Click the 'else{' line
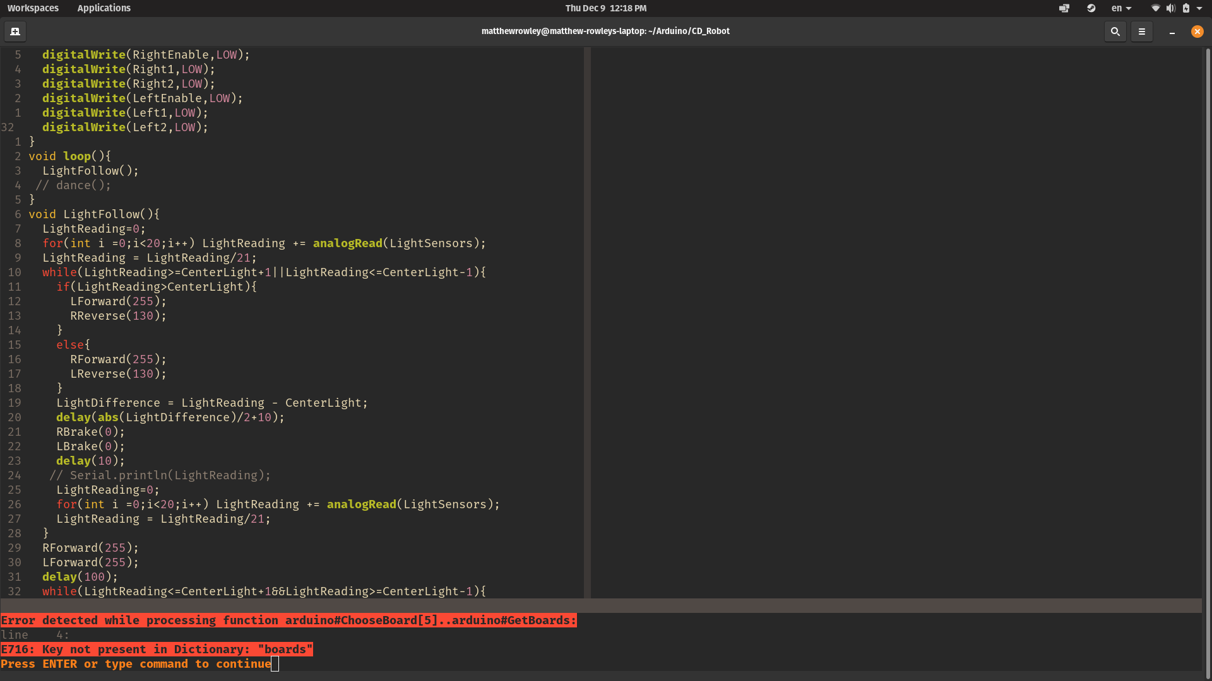Image resolution: width=1212 pixels, height=681 pixels. 73,345
